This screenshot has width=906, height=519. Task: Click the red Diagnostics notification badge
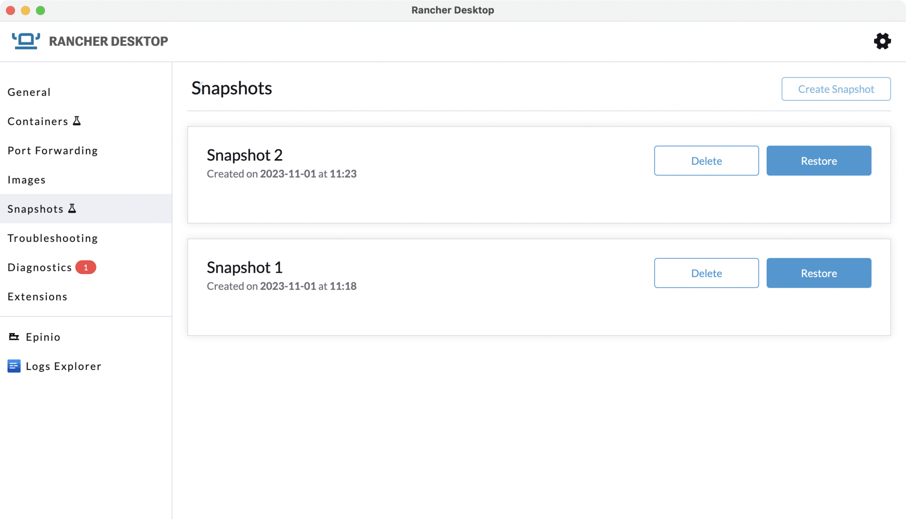86,267
